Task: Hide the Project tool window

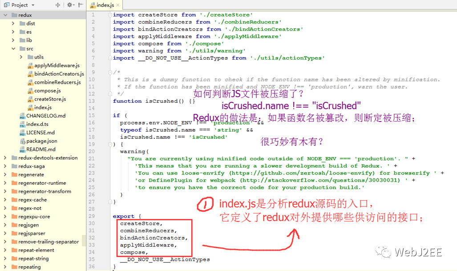Action: click(81, 5)
